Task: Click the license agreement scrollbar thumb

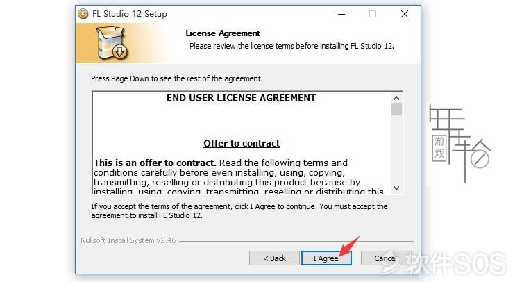Action: click(x=396, y=110)
